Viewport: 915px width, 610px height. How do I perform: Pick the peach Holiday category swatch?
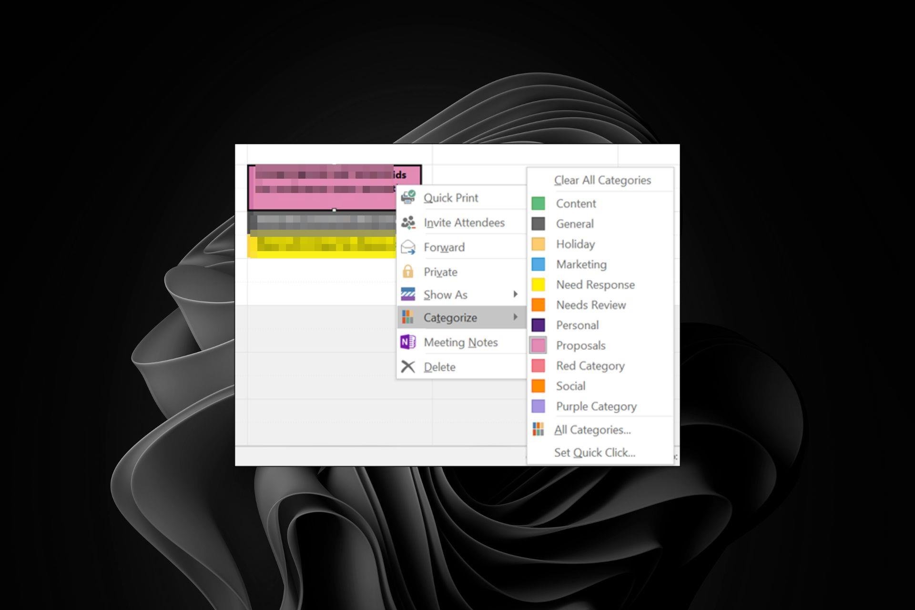click(x=538, y=244)
